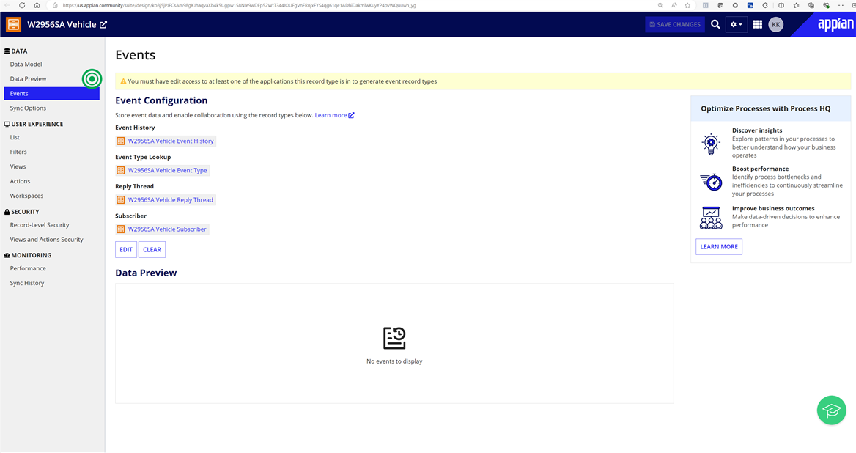Open Record-Level Security settings

[x=40, y=225]
